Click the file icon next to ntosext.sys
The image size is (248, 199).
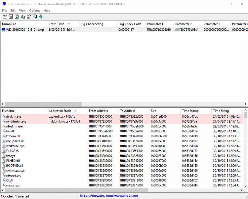pos(4,175)
